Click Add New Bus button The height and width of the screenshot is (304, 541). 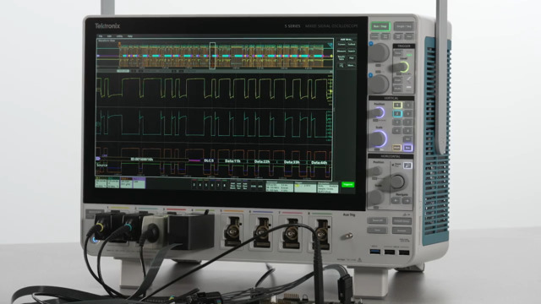pyautogui.click(x=244, y=186)
